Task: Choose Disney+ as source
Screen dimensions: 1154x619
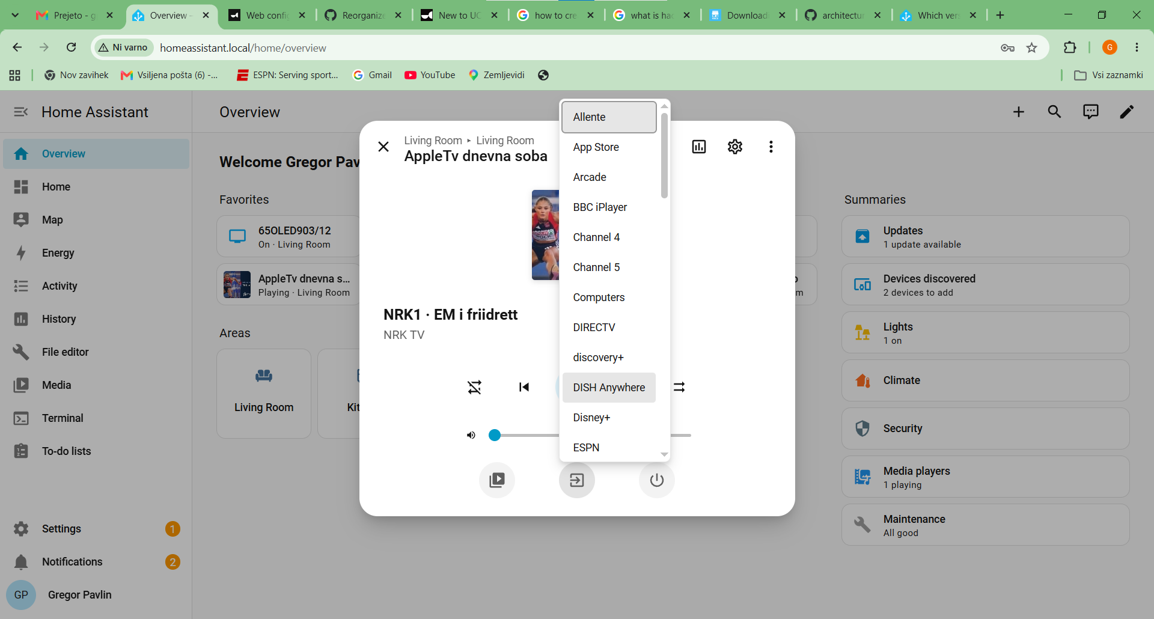Action: (609, 418)
